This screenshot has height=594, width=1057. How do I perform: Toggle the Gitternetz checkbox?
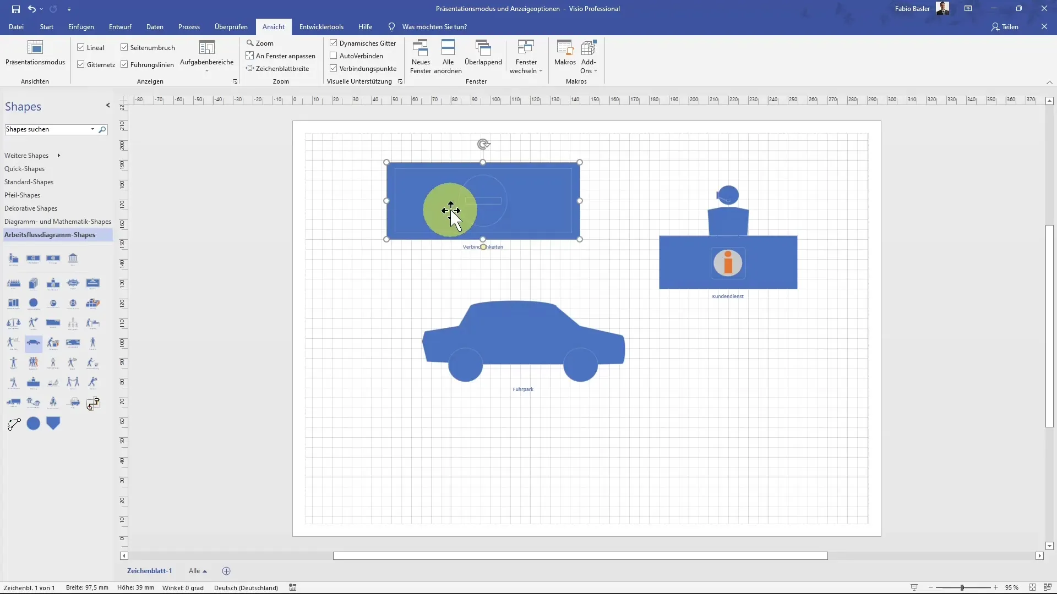click(81, 64)
